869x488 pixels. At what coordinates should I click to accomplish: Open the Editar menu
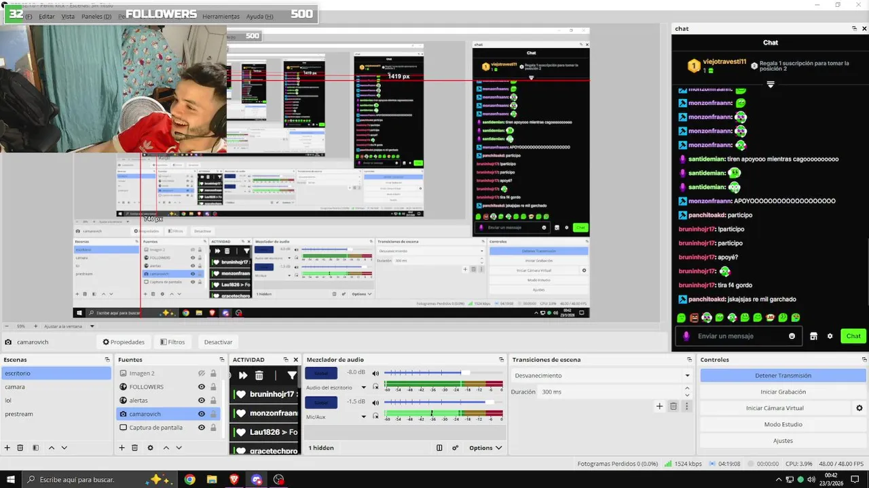pos(47,16)
